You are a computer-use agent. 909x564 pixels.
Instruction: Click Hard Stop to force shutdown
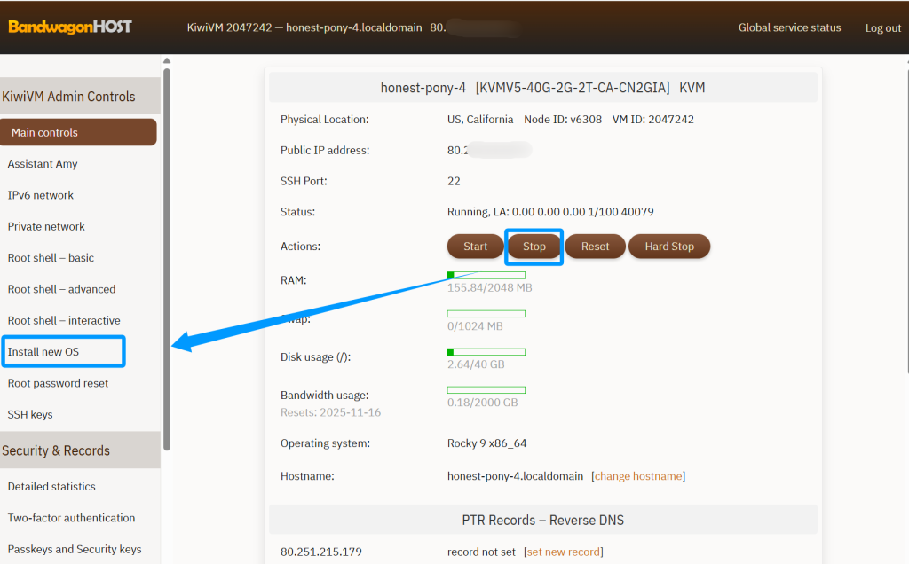point(669,246)
